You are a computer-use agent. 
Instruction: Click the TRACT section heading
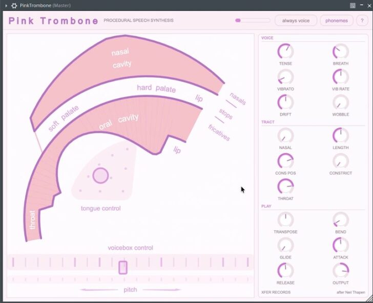pyautogui.click(x=268, y=122)
